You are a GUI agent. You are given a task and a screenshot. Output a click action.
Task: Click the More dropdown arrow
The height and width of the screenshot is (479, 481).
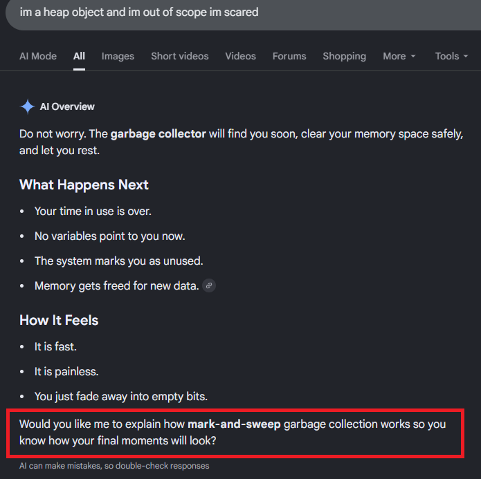coord(413,57)
